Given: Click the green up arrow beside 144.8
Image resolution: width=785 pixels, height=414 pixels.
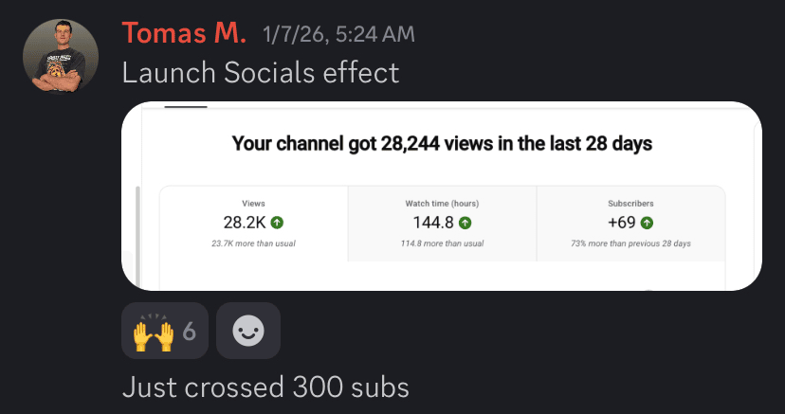Looking at the screenshot, I should 466,223.
